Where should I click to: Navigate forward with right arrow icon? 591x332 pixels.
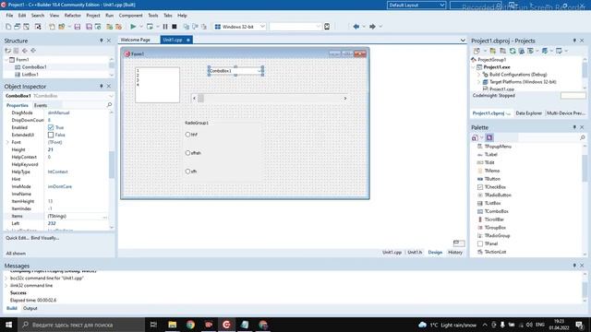(372, 27)
